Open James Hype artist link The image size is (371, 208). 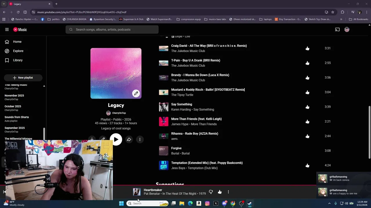(180, 124)
